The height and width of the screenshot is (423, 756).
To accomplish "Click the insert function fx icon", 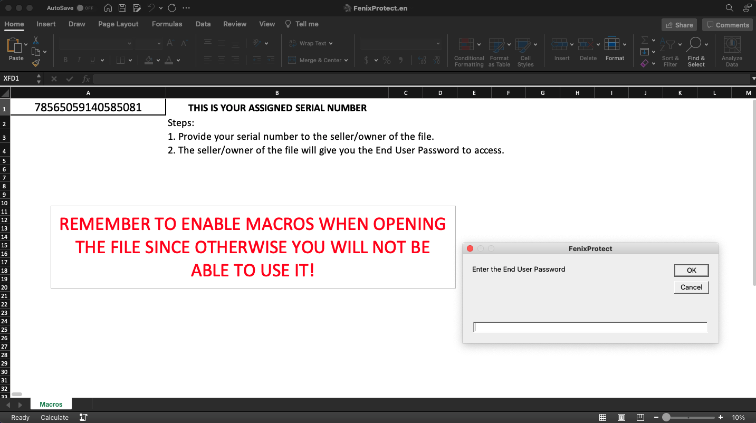I will coord(86,79).
